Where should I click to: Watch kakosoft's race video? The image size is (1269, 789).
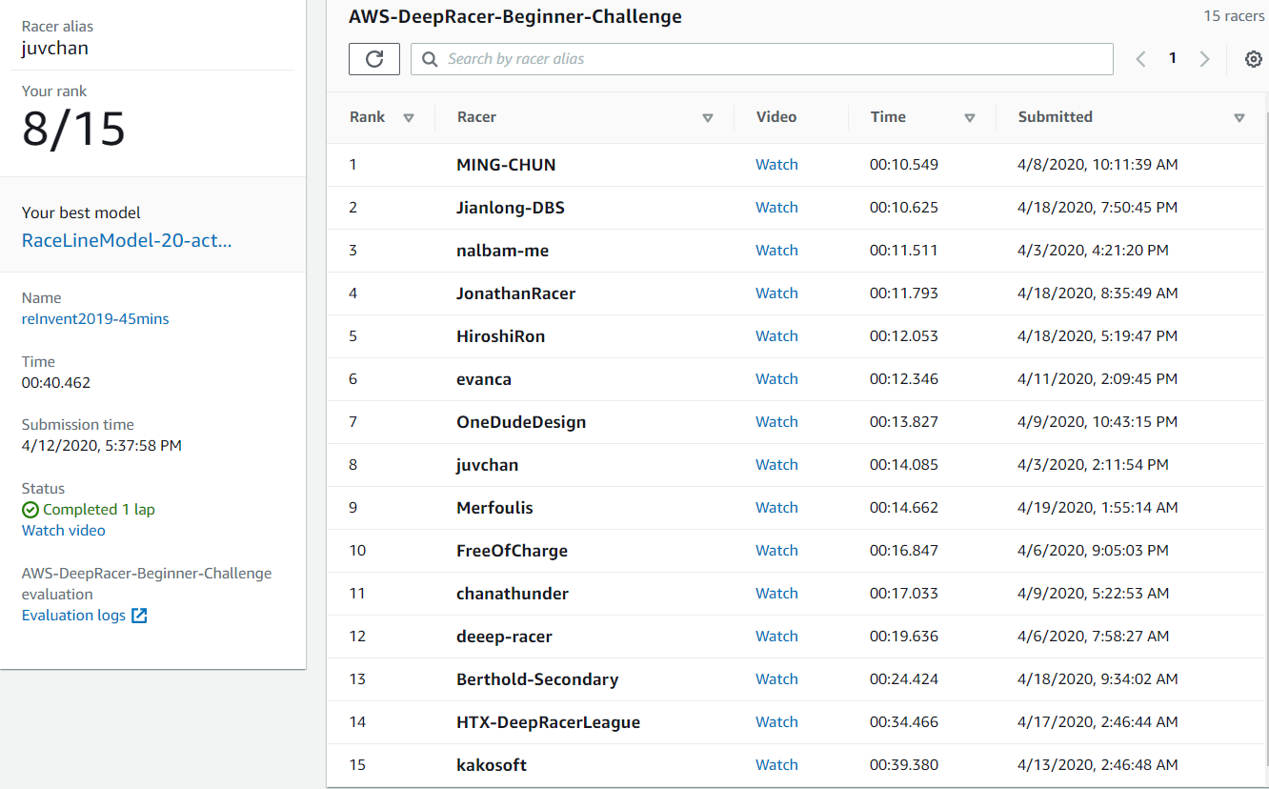coord(776,764)
